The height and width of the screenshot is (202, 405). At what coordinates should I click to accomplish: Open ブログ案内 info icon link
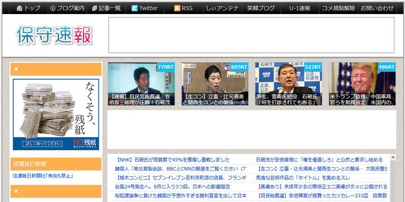point(53,8)
